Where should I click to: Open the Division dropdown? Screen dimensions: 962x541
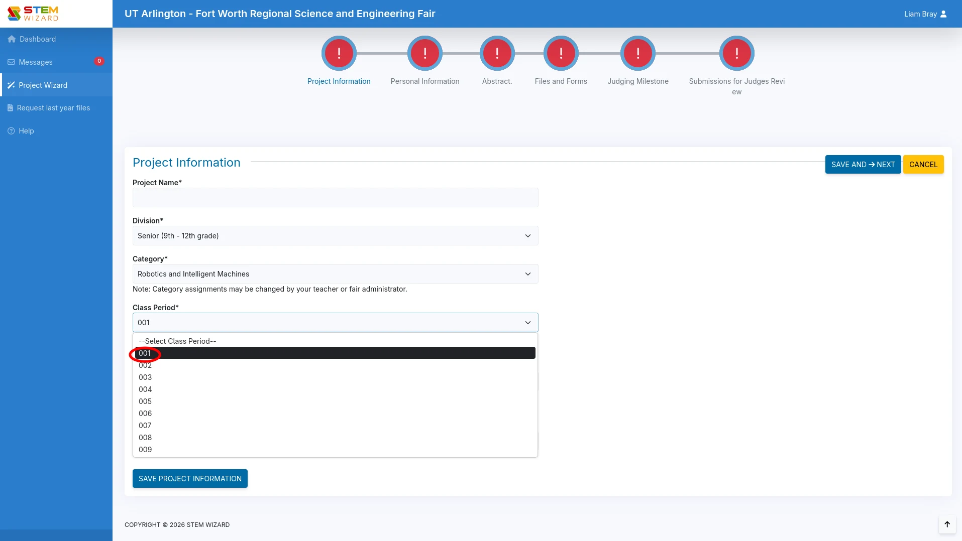click(x=335, y=236)
